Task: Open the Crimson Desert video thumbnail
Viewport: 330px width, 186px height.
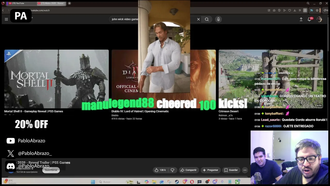Action: pyautogui.click(x=271, y=79)
